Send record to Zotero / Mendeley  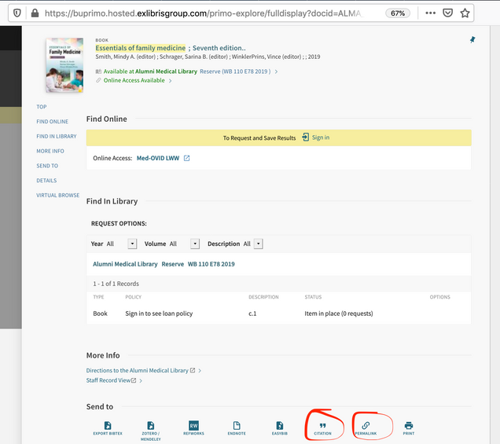(x=150, y=426)
